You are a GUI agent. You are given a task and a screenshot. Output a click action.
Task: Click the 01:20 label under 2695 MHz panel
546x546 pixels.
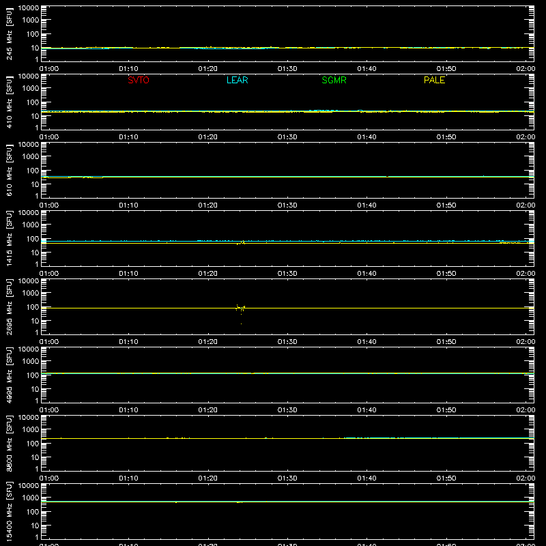pos(208,342)
